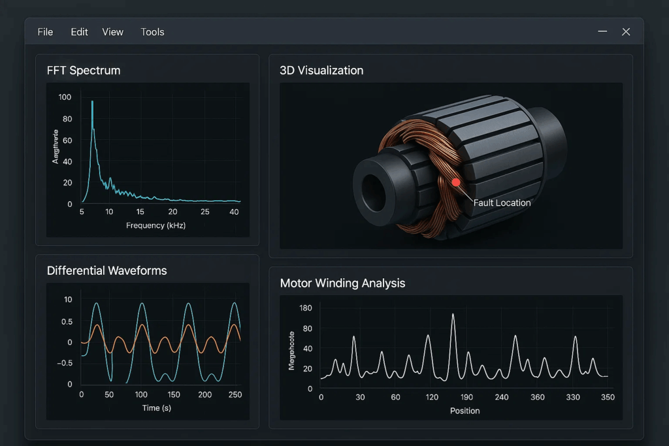Close the analysis window

pos(626,31)
